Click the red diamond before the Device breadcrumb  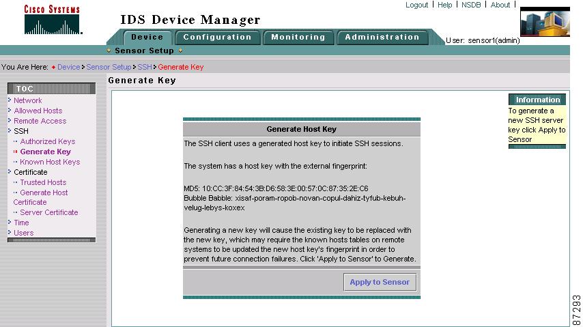pos(53,68)
